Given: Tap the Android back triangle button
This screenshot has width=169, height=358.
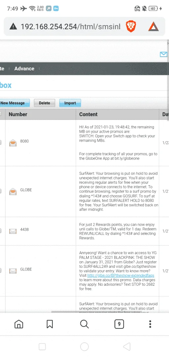Looking at the screenshot, I should coord(127,347).
